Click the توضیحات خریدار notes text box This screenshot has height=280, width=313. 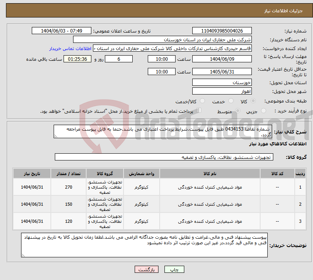[x=145, y=245]
